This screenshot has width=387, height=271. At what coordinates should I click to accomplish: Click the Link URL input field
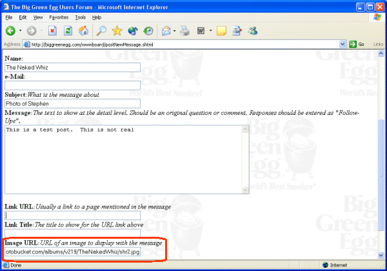point(72,216)
